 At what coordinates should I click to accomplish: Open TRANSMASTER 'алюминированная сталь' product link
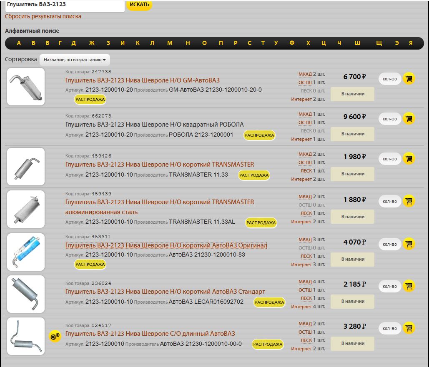point(160,207)
